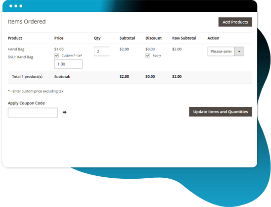Toggle the discount Apply checkbox

coord(147,56)
